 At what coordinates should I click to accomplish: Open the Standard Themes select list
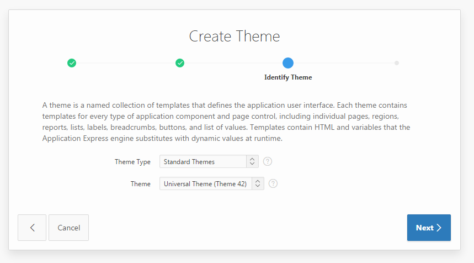(202, 161)
